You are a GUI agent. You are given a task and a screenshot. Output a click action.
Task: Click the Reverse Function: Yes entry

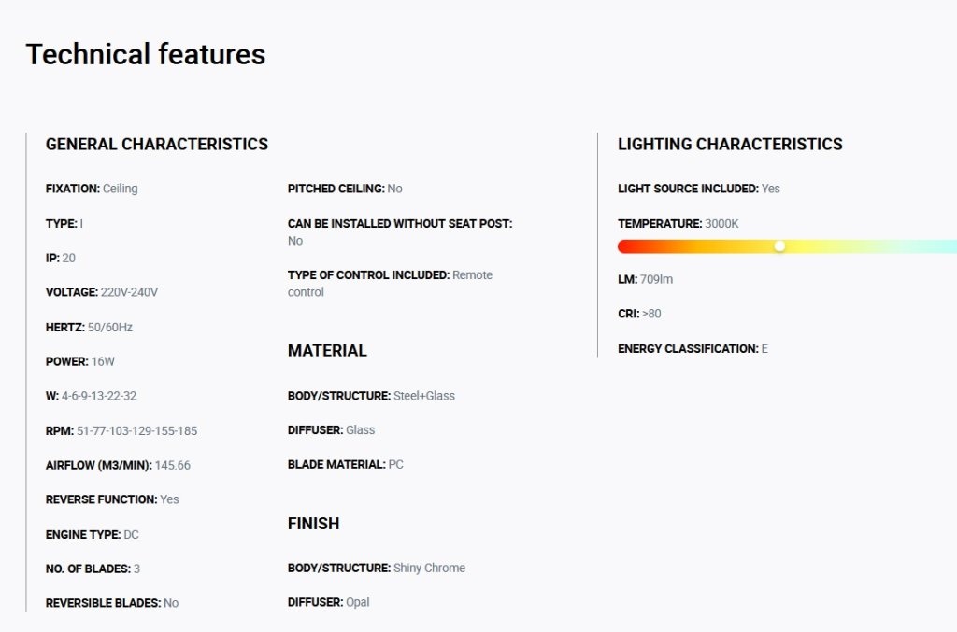[x=112, y=499]
